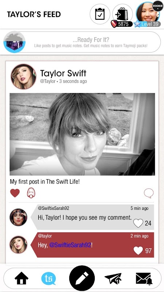Image resolution: width=164 pixels, height=292 pixels.
Task: Open the paper plane share icon
Action: [x=113, y=278]
